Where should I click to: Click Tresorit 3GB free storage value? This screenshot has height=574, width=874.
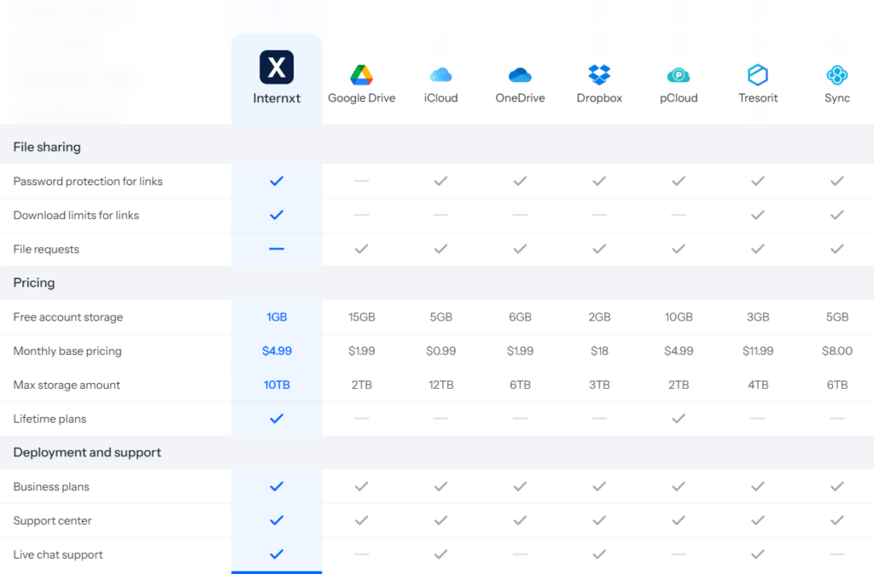tap(758, 316)
